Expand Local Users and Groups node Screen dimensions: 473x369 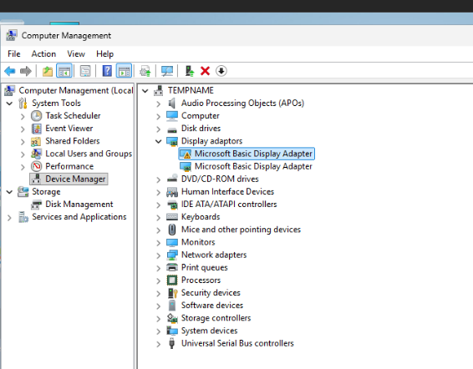[x=23, y=154]
